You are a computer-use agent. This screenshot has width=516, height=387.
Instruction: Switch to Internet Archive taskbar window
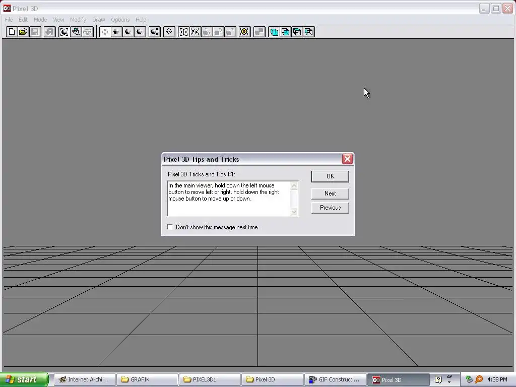85,379
